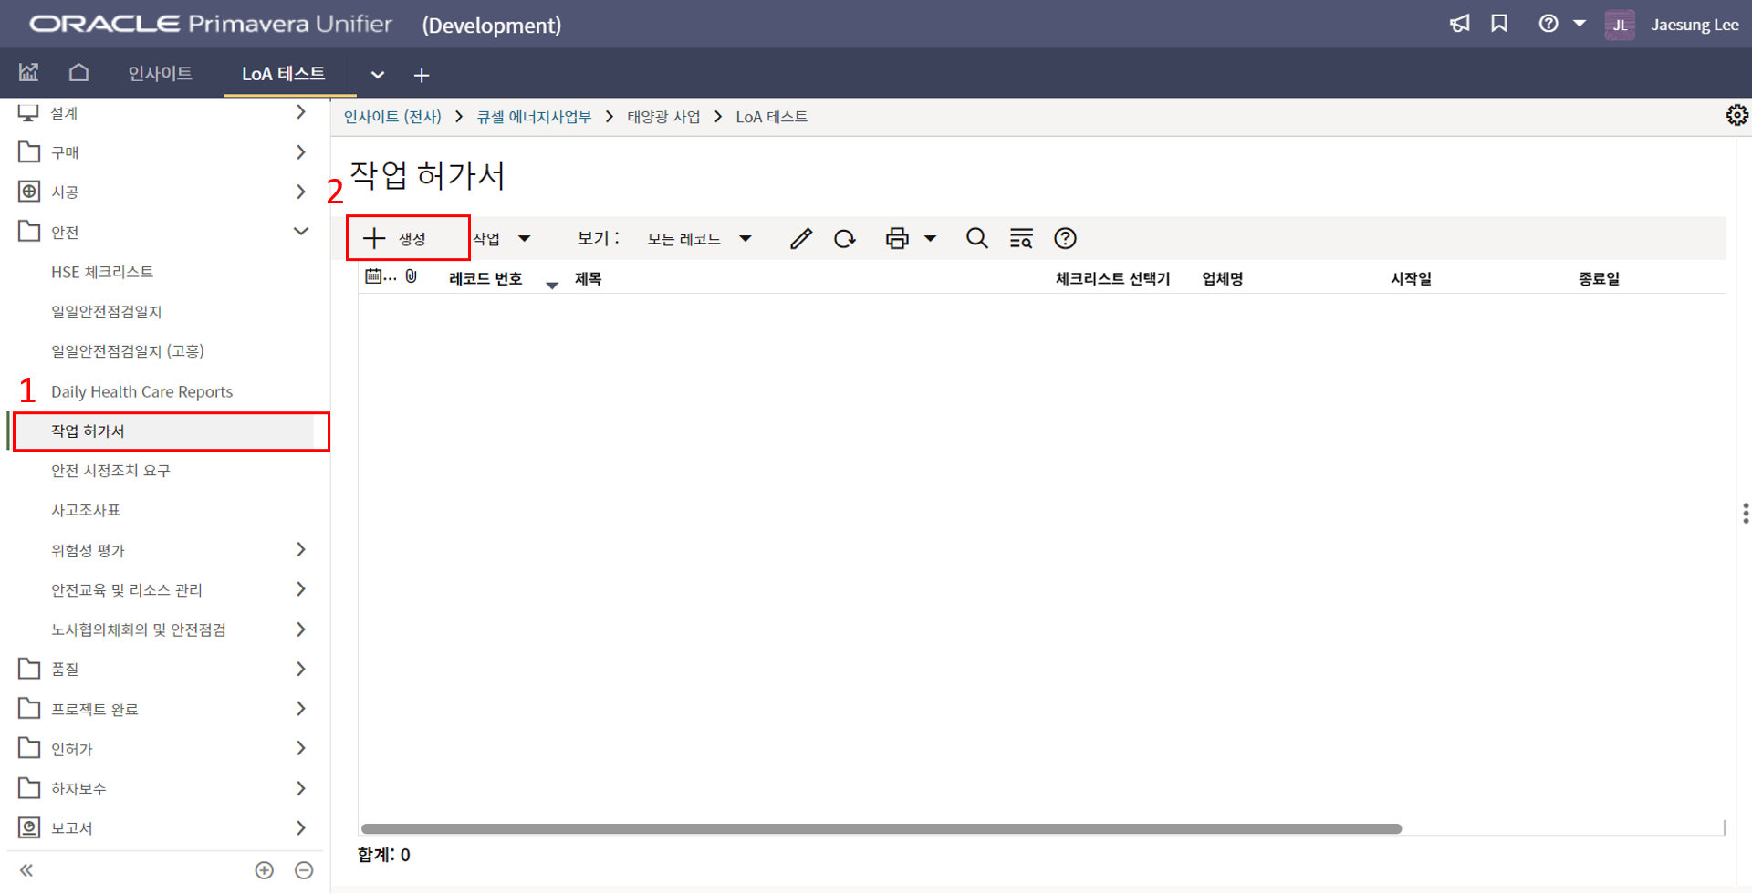
Task: Select 안전 시정조치 요구 in sidebar
Action: [110, 471]
